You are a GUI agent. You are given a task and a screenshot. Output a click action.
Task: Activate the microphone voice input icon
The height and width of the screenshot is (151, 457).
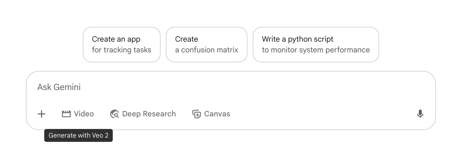[420, 114]
